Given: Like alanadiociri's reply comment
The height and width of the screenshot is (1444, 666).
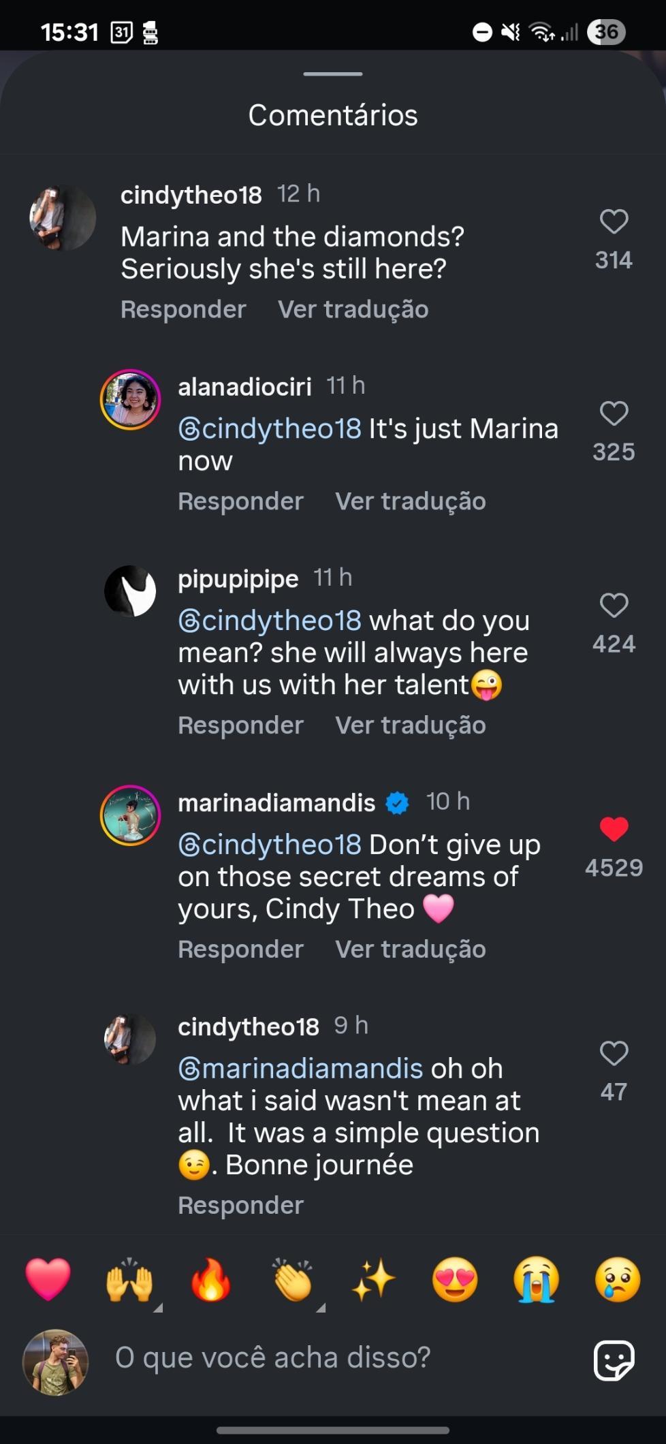Looking at the screenshot, I should coord(614,413).
